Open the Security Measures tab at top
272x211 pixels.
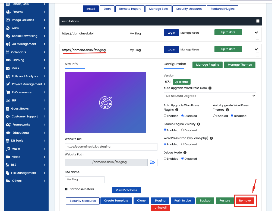pyautogui.click(x=189, y=9)
